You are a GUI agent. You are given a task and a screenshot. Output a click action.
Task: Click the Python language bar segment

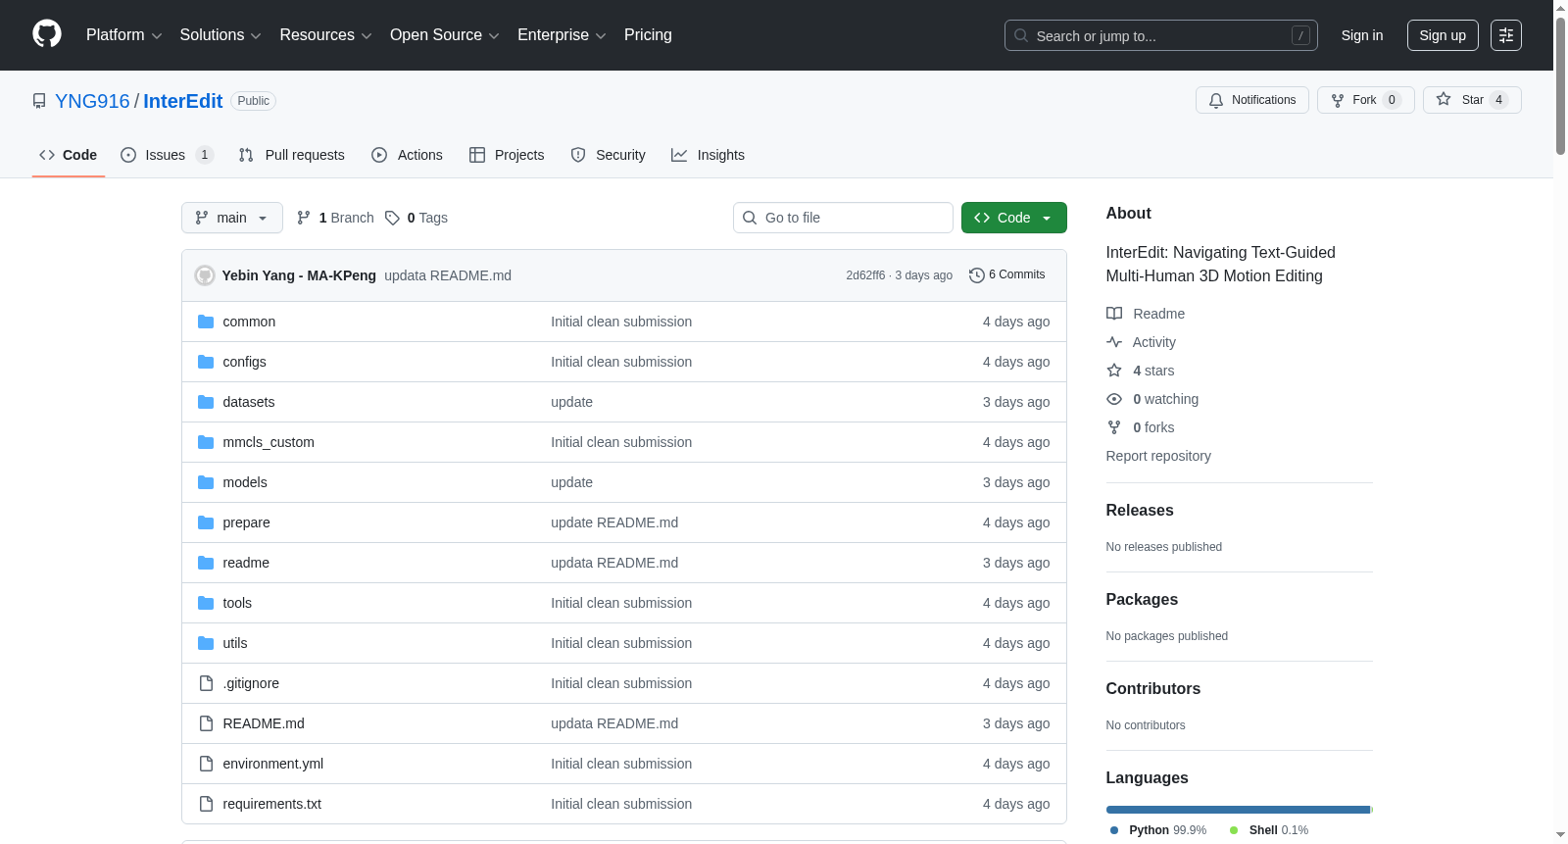[1238, 810]
